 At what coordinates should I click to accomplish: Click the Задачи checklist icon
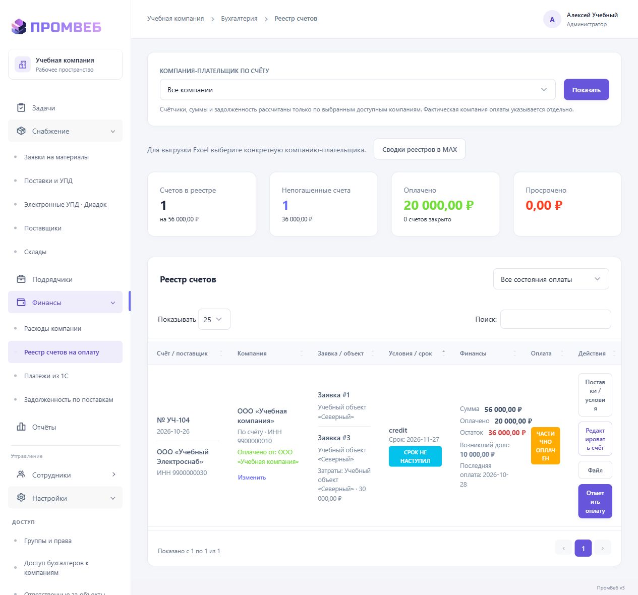pyautogui.click(x=21, y=108)
